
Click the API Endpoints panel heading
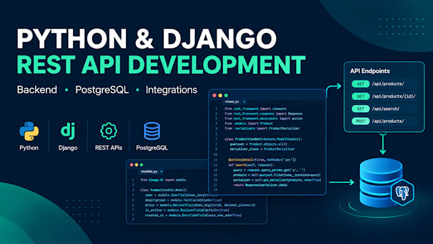click(370, 71)
